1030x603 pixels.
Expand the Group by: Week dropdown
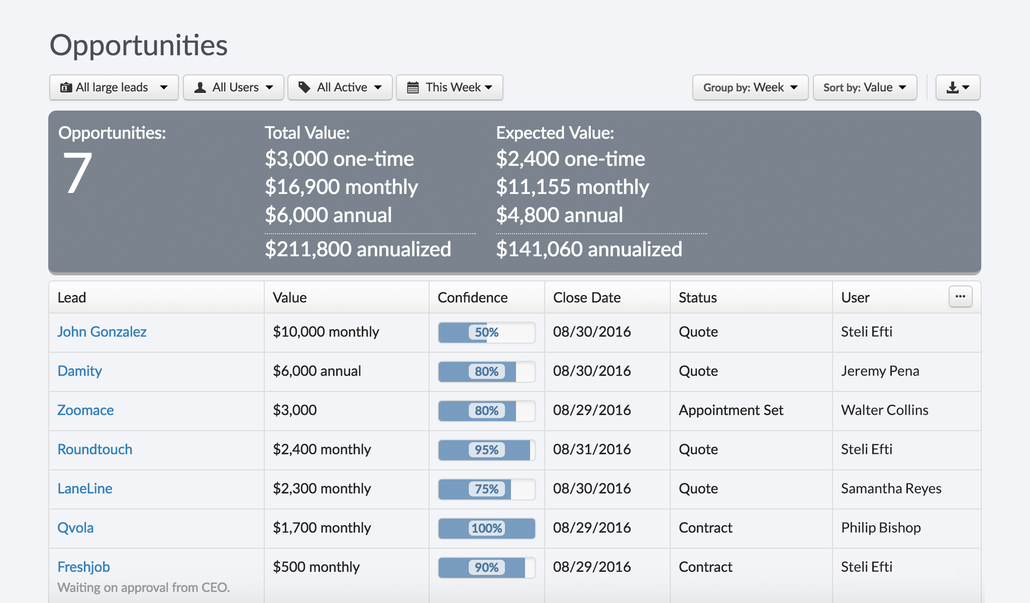point(750,87)
